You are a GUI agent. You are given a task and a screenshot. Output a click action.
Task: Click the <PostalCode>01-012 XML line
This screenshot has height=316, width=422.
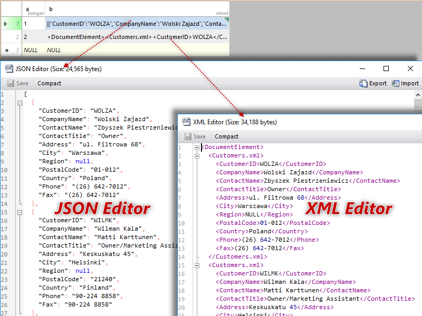[x=273, y=223]
